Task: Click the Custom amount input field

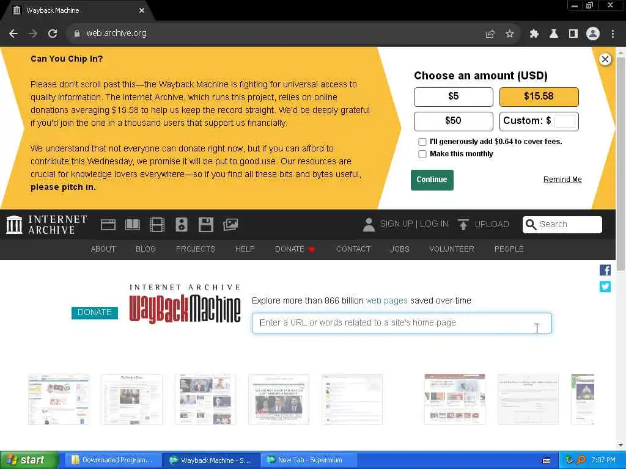Action: click(564, 122)
